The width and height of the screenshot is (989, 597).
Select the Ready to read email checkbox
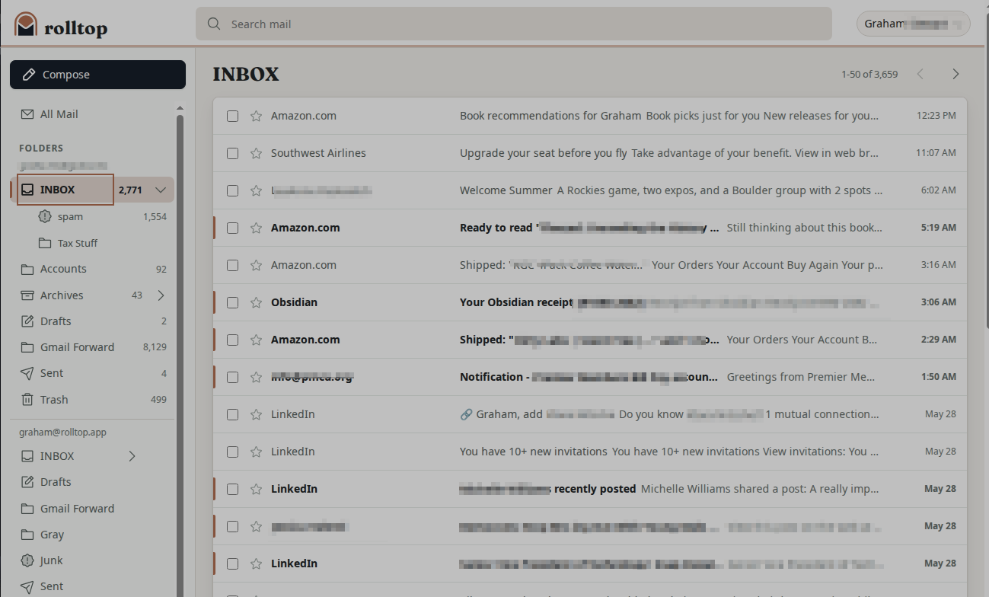click(x=233, y=228)
